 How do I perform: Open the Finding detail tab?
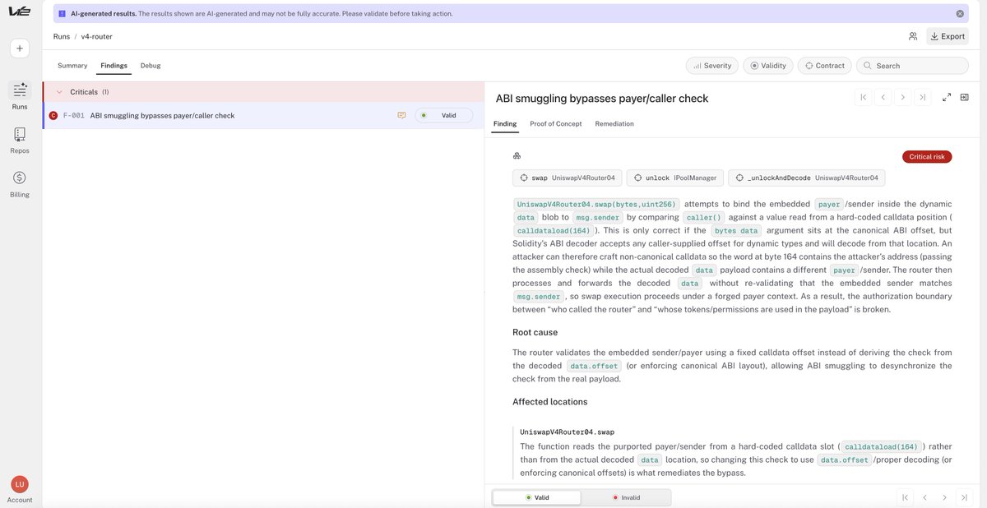pyautogui.click(x=505, y=124)
